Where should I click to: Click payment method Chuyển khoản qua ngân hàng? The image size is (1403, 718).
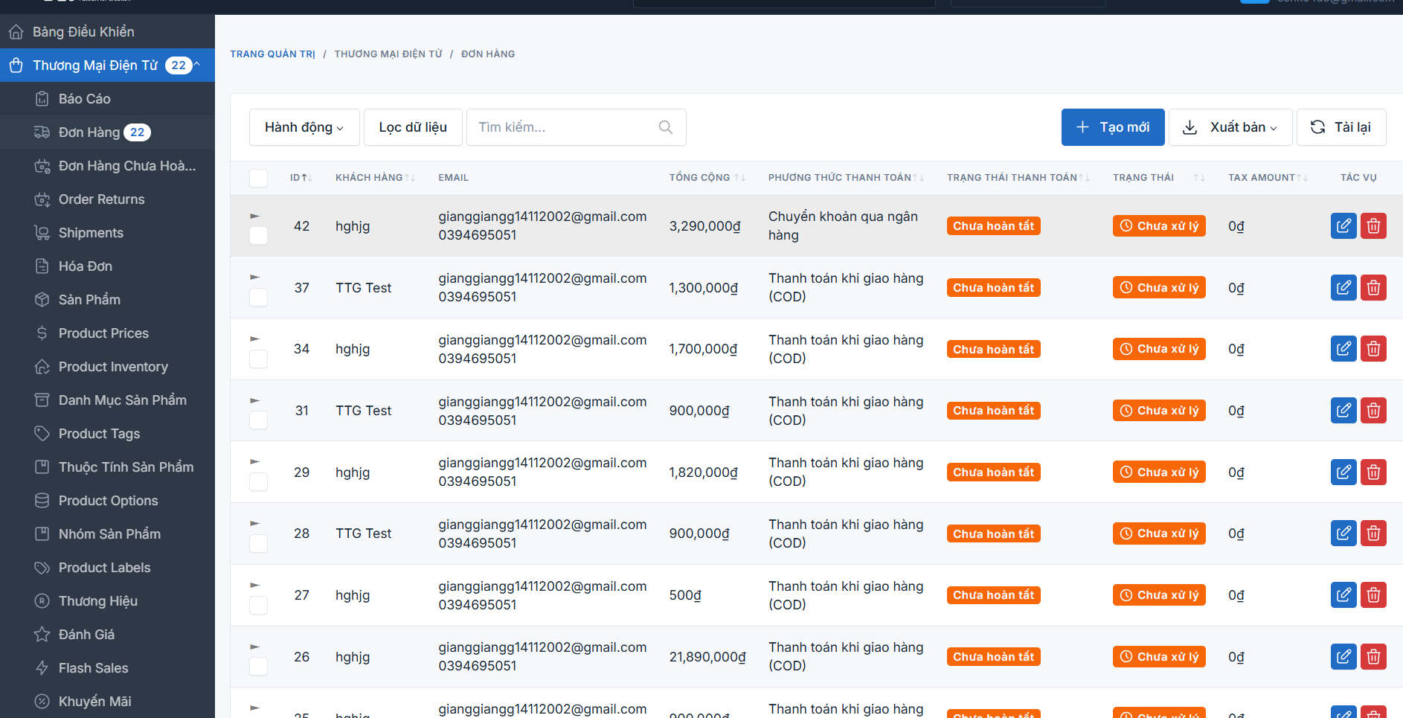pyautogui.click(x=843, y=225)
